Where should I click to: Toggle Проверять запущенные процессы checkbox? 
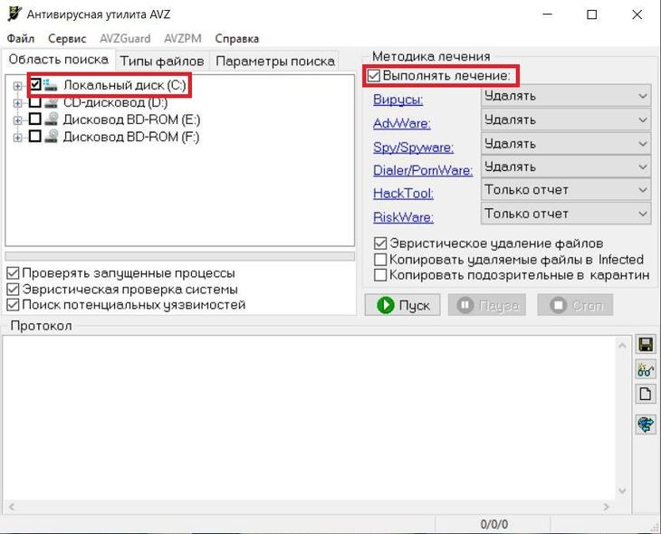[13, 273]
